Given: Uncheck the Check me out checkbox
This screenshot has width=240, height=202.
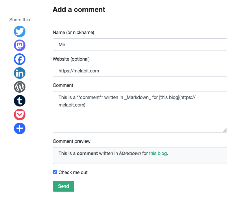Looking at the screenshot, I should tap(55, 172).
